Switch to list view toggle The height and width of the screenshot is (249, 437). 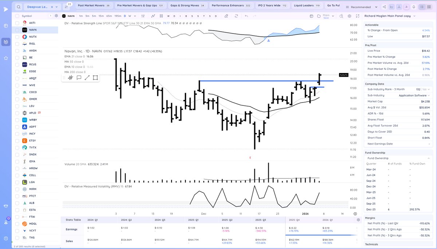[422, 7]
